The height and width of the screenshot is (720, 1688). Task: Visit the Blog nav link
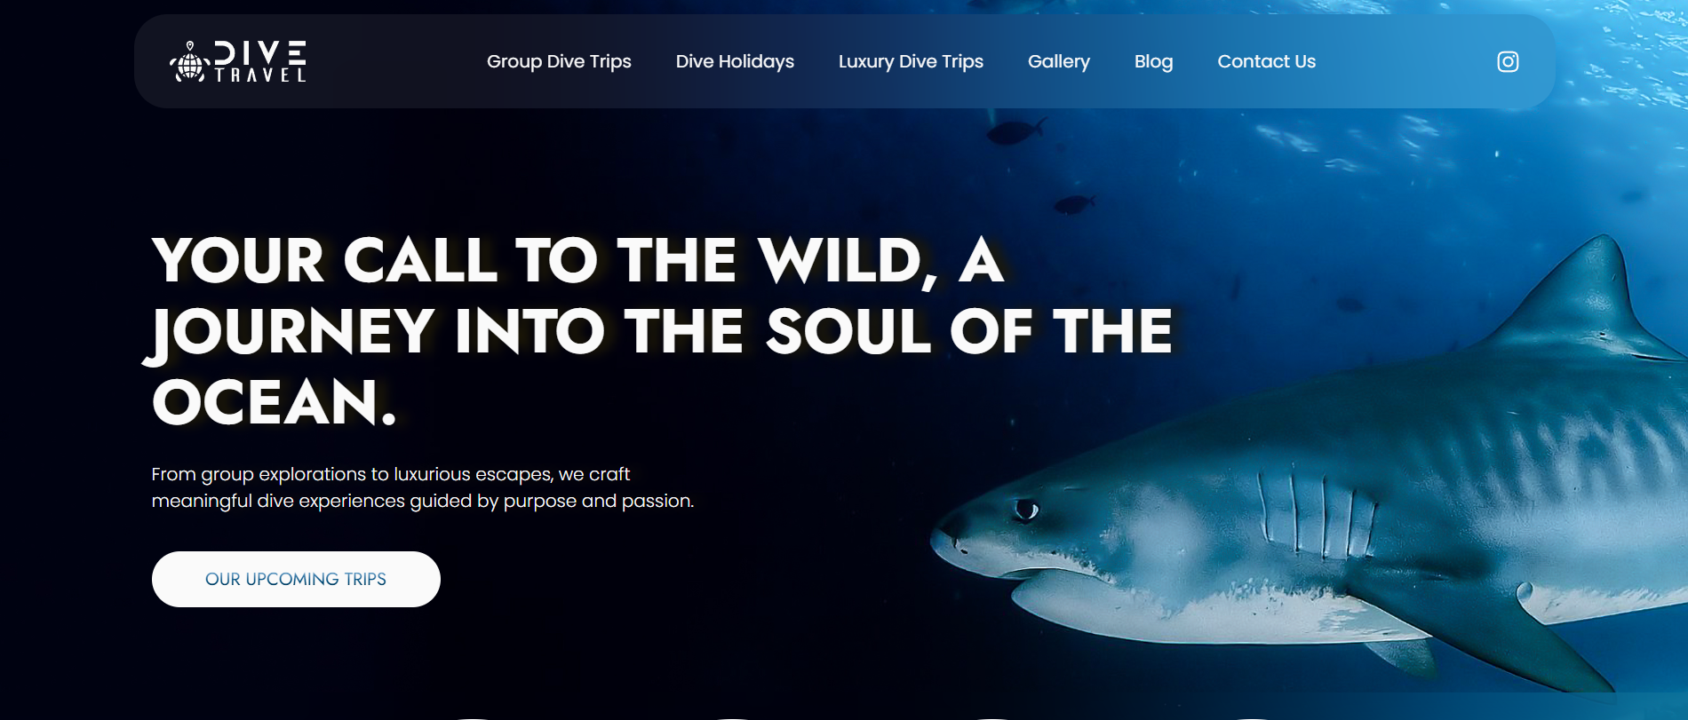(1153, 61)
